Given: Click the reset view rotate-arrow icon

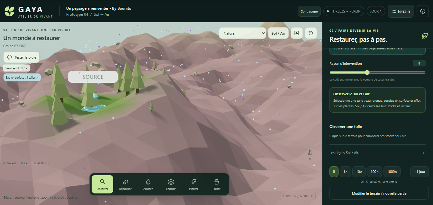Looking at the screenshot, I should (311, 33).
